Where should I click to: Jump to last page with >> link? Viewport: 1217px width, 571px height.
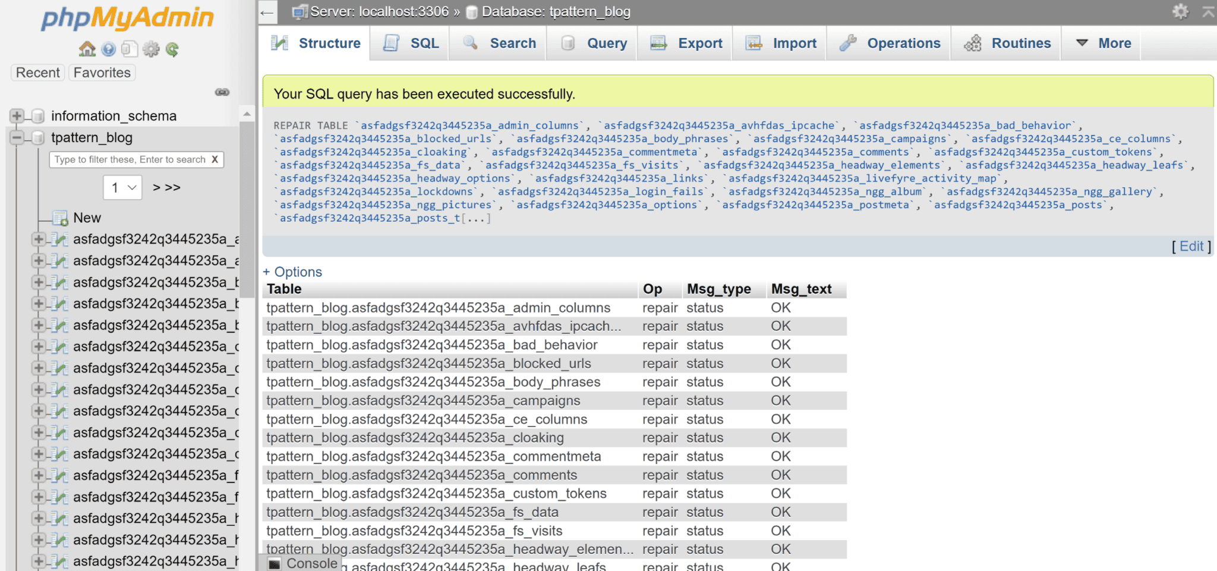click(x=173, y=188)
